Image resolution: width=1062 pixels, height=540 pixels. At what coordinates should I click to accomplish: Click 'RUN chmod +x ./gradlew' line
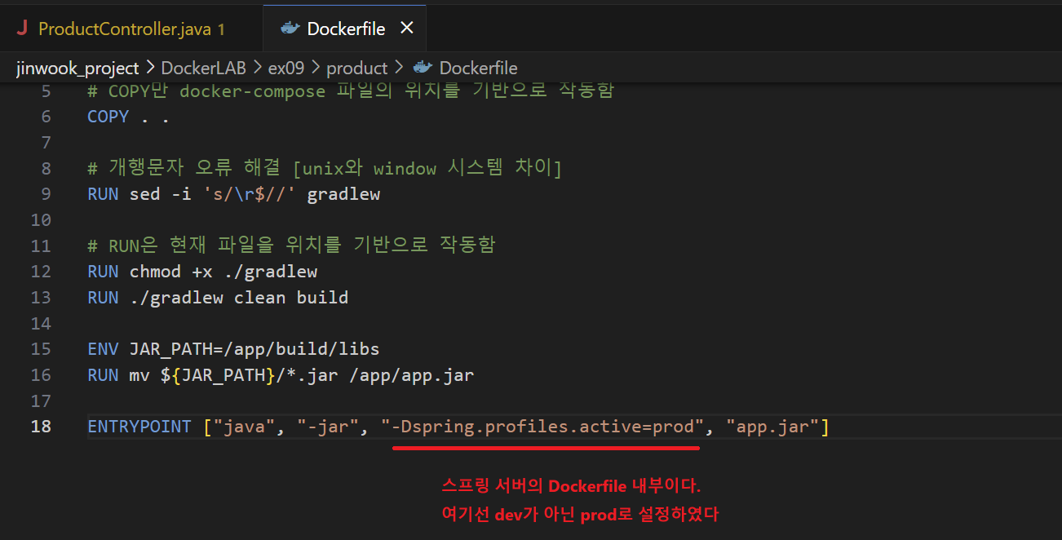pyautogui.click(x=202, y=272)
